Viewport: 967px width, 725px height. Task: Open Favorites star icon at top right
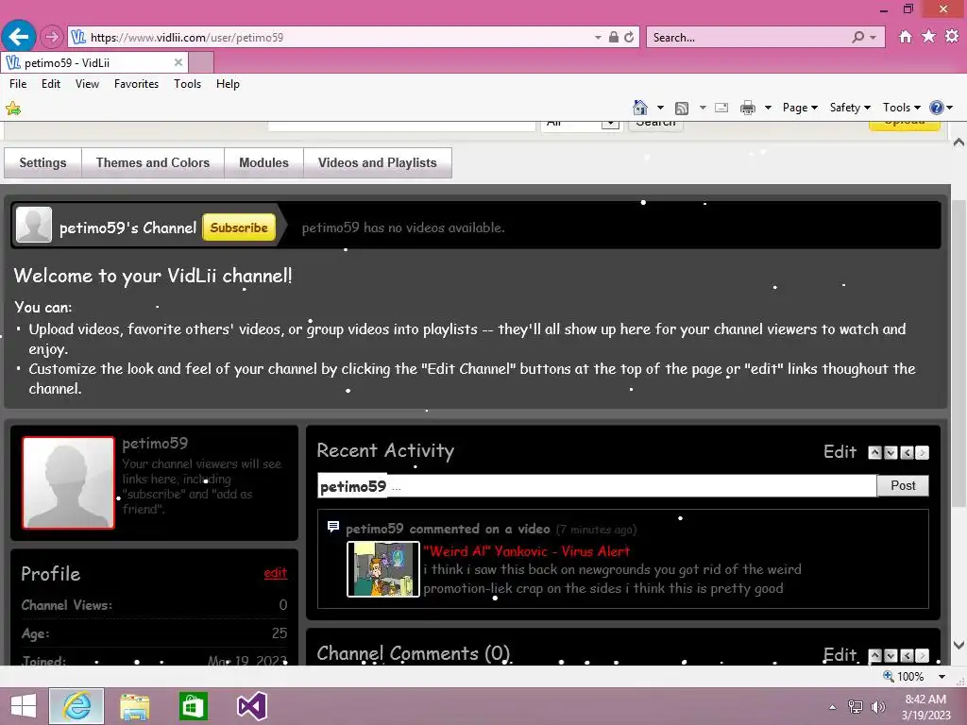929,37
